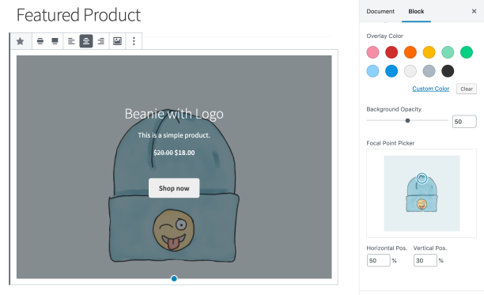The height and width of the screenshot is (295, 484).
Task: Choose the dark black overlay color swatch
Action: 448,71
